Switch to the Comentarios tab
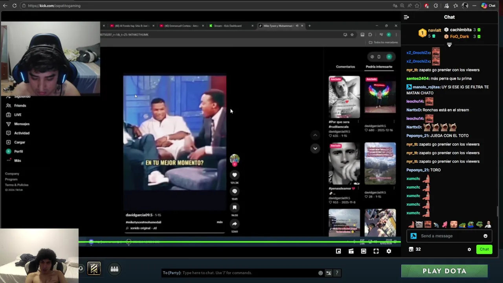This screenshot has width=503, height=283. (345, 67)
